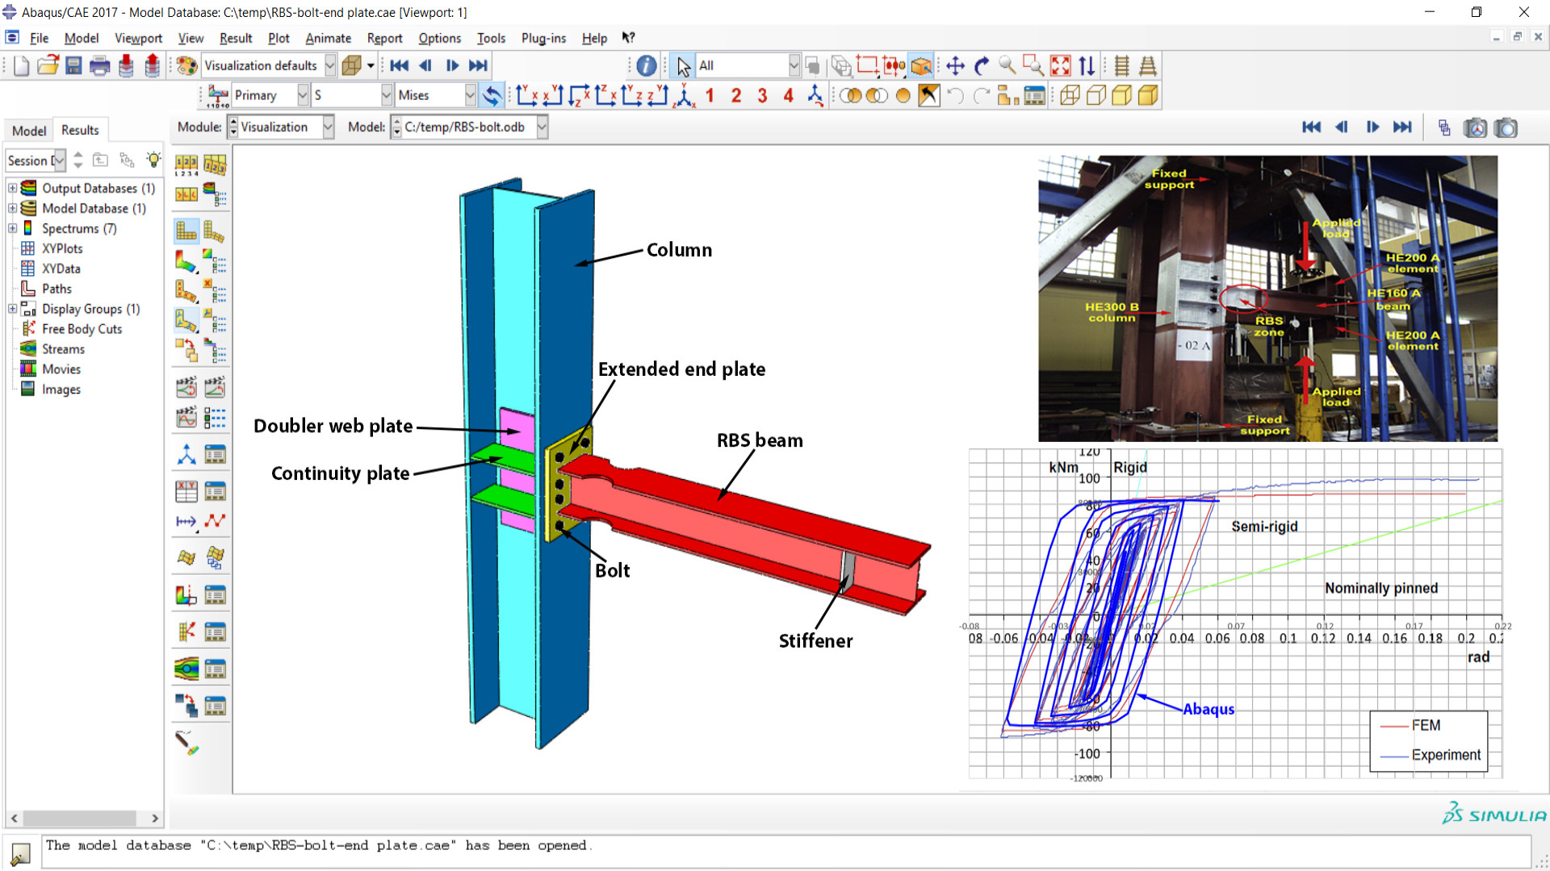This screenshot has height=871, width=1550.
Task: Select the wireframe render style
Action: click(x=1070, y=96)
